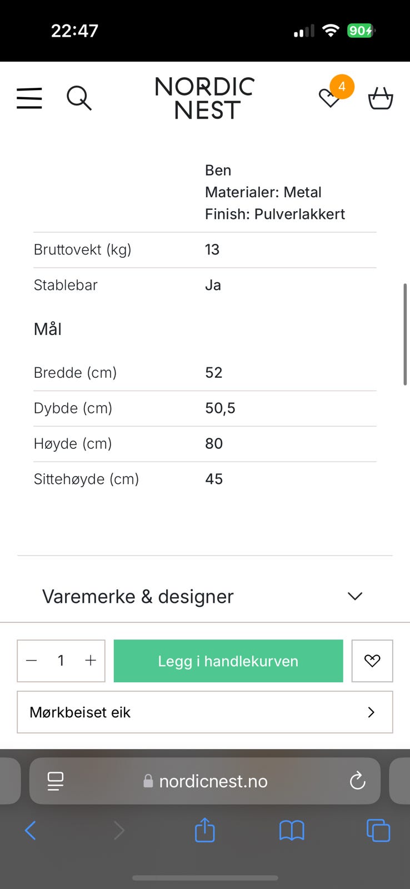
Task: Tap the search magnifier icon
Action: (x=79, y=98)
